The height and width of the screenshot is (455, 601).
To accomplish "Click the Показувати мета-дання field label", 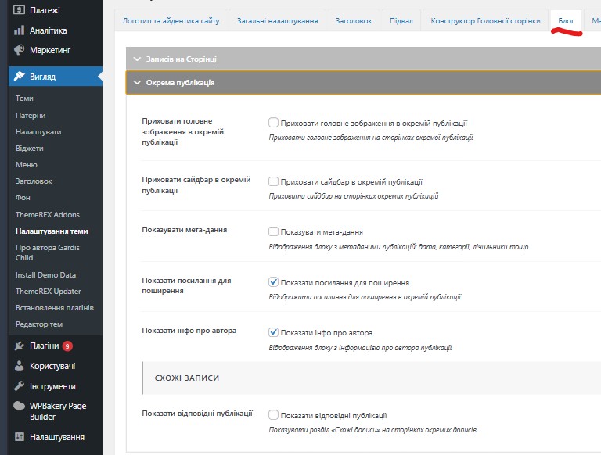I will (x=185, y=230).
